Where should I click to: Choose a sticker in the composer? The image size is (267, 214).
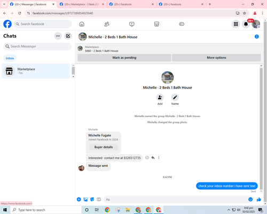tap(92, 200)
